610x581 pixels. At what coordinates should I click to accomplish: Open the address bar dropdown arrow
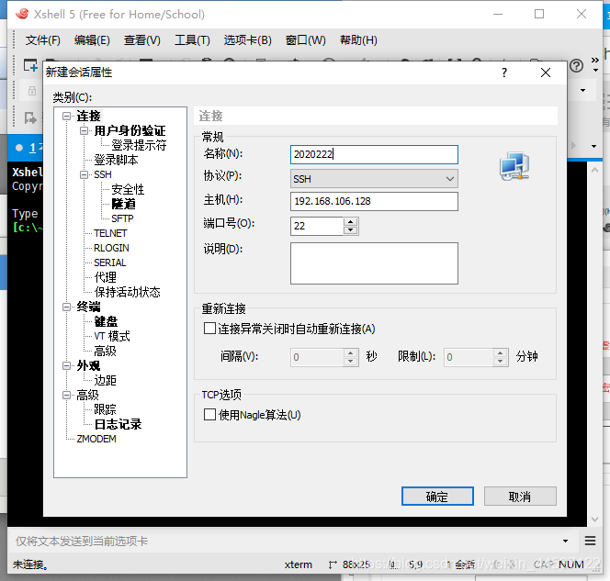582,91
